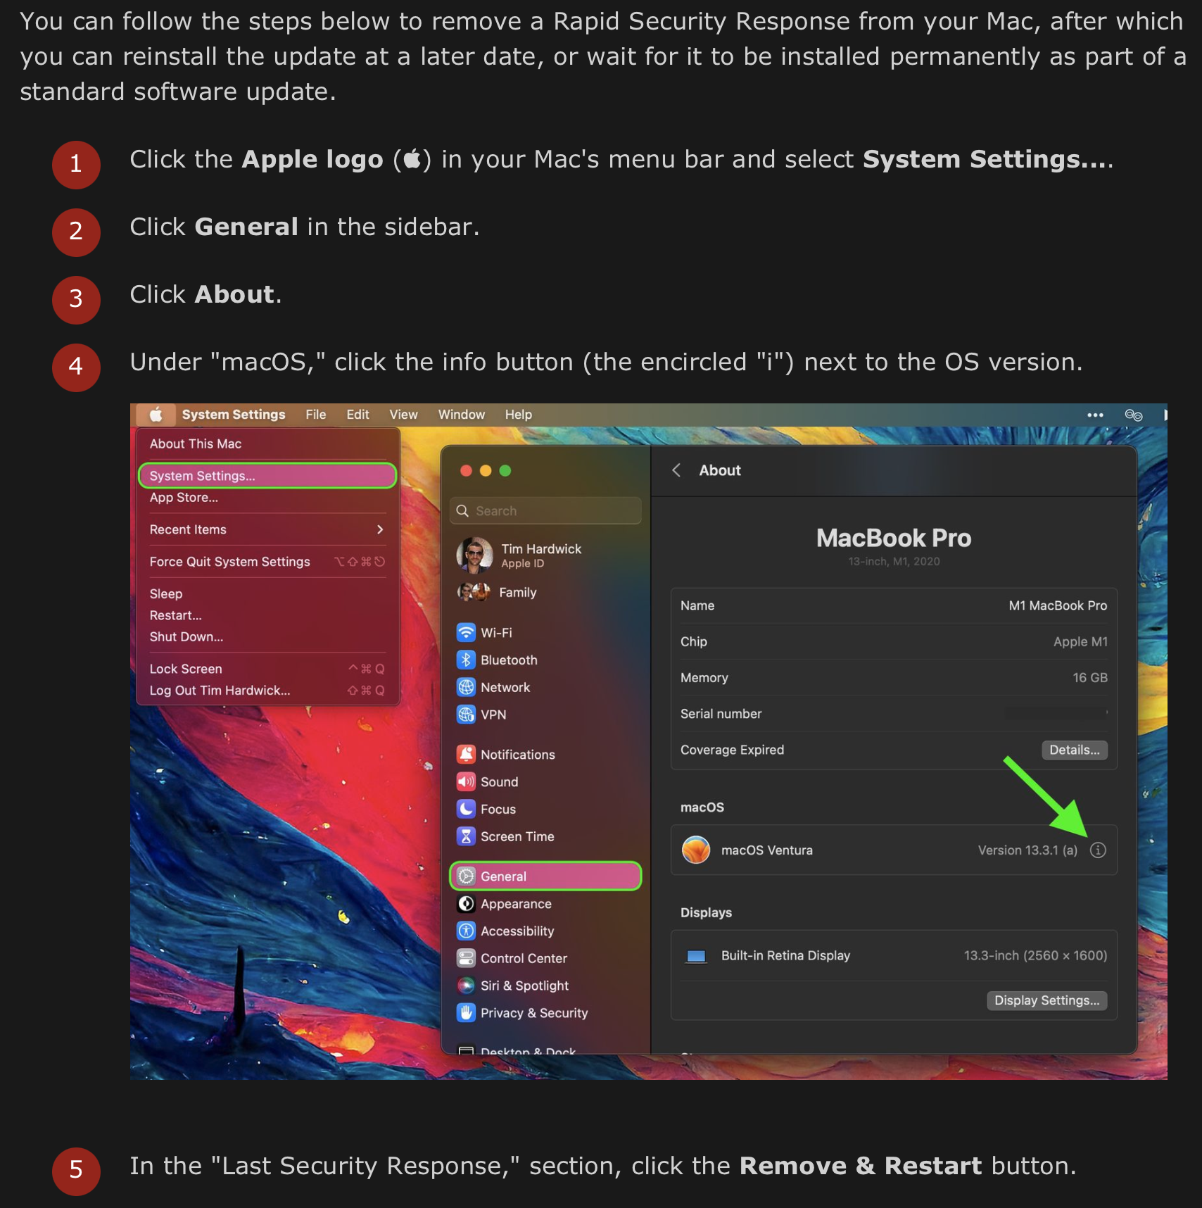Viewport: 1202px width, 1208px height.
Task: Choose App Store... in Apple menu
Action: [267, 498]
